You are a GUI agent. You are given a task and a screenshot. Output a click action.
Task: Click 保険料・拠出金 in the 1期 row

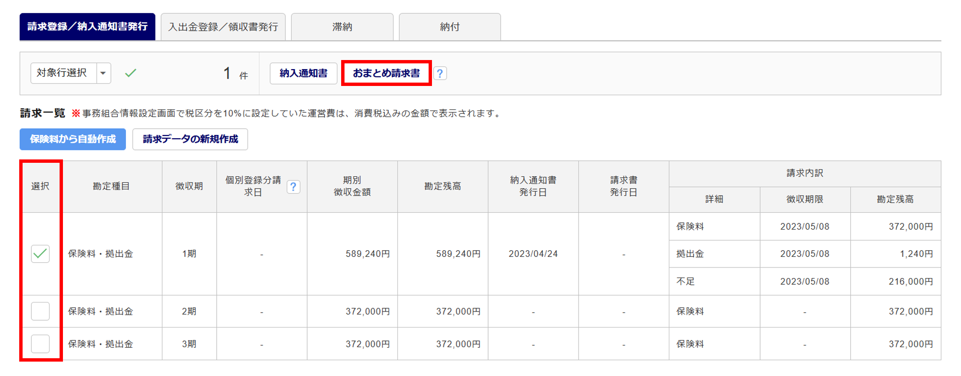point(100,254)
